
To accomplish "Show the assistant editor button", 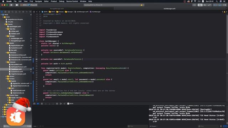I will tap(204, 5).
